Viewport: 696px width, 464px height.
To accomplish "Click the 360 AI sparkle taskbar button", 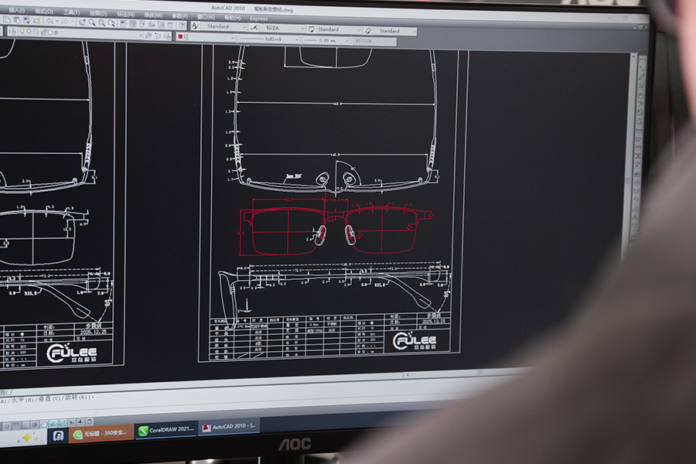I will [29, 437].
